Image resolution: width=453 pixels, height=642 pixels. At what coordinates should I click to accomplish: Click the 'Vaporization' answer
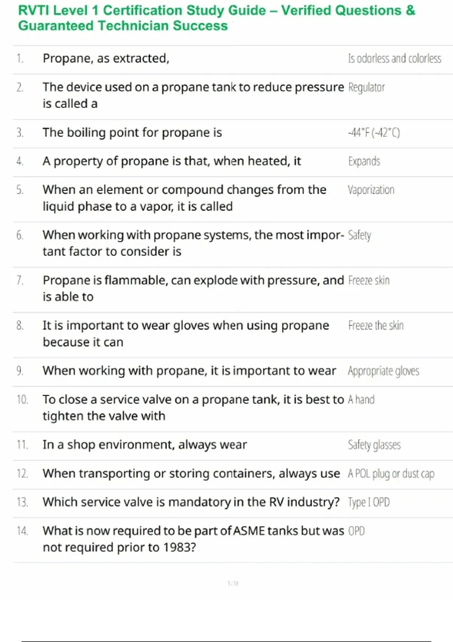point(371,190)
